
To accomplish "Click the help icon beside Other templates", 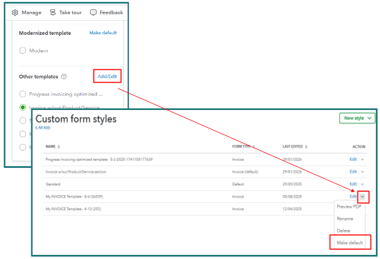I will (64, 76).
